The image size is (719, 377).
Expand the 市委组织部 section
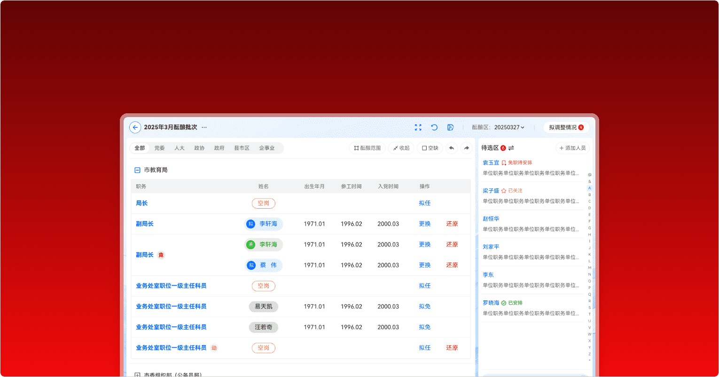pos(138,375)
